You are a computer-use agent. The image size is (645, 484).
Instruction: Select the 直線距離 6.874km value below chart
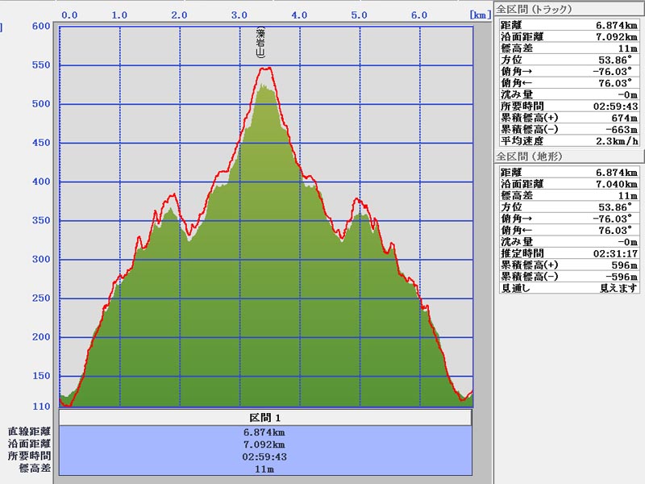click(x=265, y=432)
